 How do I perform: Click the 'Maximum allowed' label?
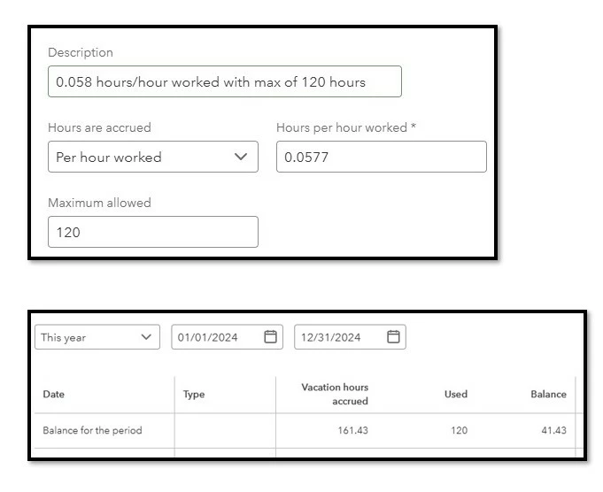point(99,203)
